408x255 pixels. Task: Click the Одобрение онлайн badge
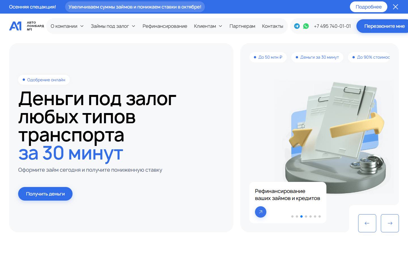click(x=44, y=80)
